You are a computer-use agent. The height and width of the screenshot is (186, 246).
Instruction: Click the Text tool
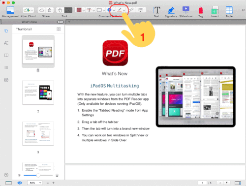coord(157,10)
